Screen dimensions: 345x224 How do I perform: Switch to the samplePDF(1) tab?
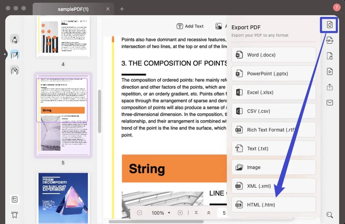pos(73,9)
